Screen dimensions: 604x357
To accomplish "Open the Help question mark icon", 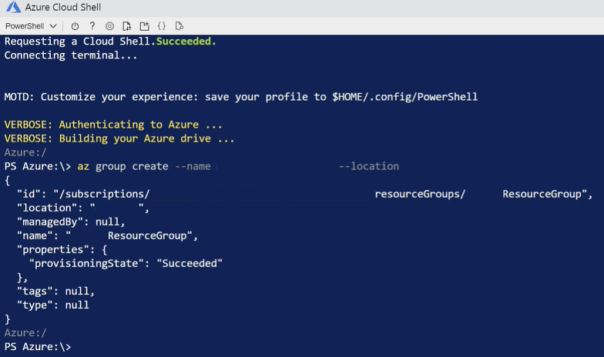I will click(x=92, y=26).
